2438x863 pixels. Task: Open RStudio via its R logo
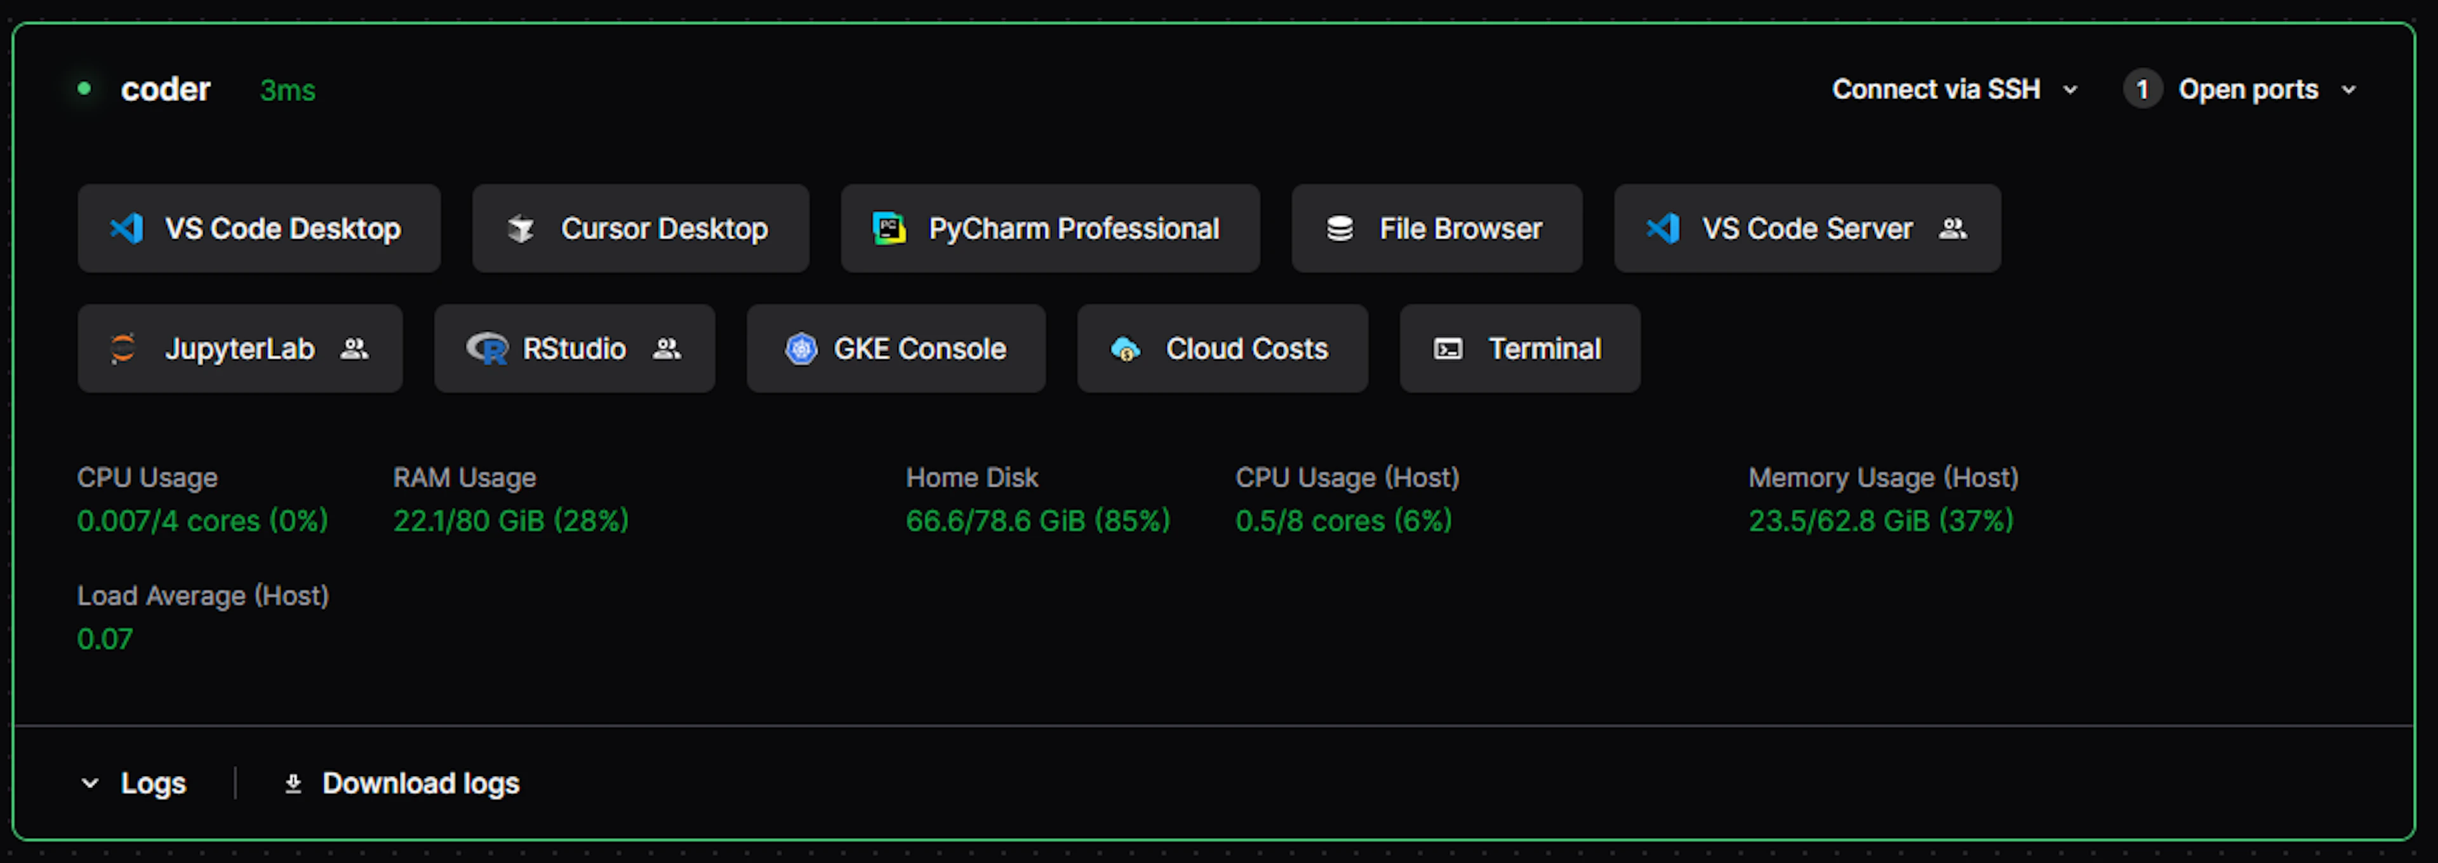[488, 348]
